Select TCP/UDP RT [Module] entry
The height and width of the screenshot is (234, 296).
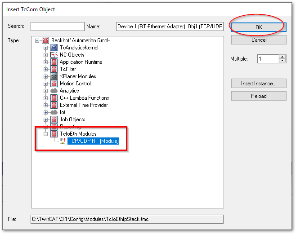(x=93, y=141)
